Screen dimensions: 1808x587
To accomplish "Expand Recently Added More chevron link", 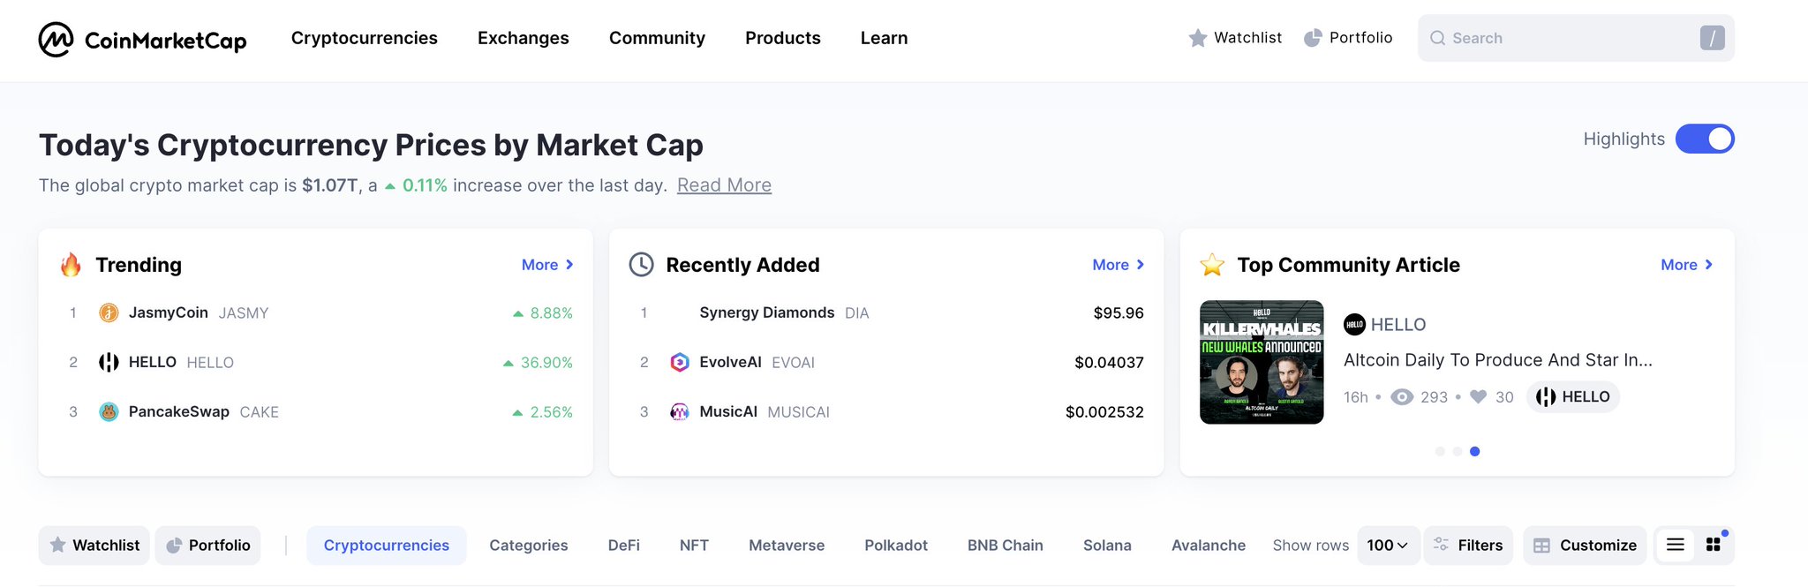I will pos(1119,265).
